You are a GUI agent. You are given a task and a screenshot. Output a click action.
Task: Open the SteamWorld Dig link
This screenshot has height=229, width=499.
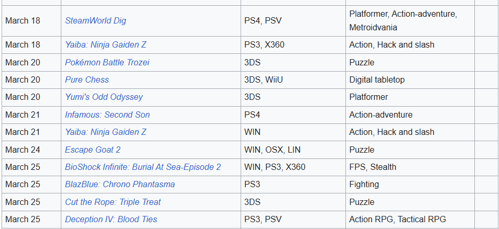pos(95,21)
